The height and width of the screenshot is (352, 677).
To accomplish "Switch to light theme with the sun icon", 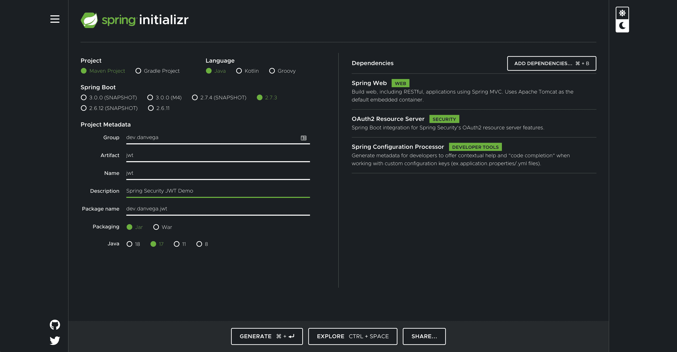I will [622, 13].
